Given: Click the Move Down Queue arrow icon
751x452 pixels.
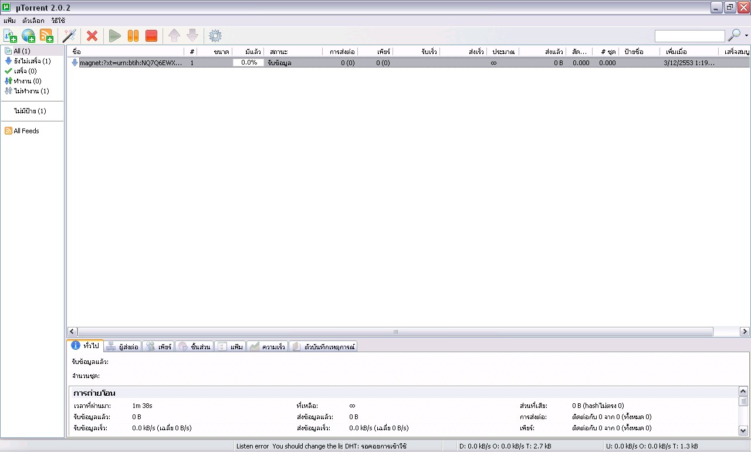Looking at the screenshot, I should point(192,36).
